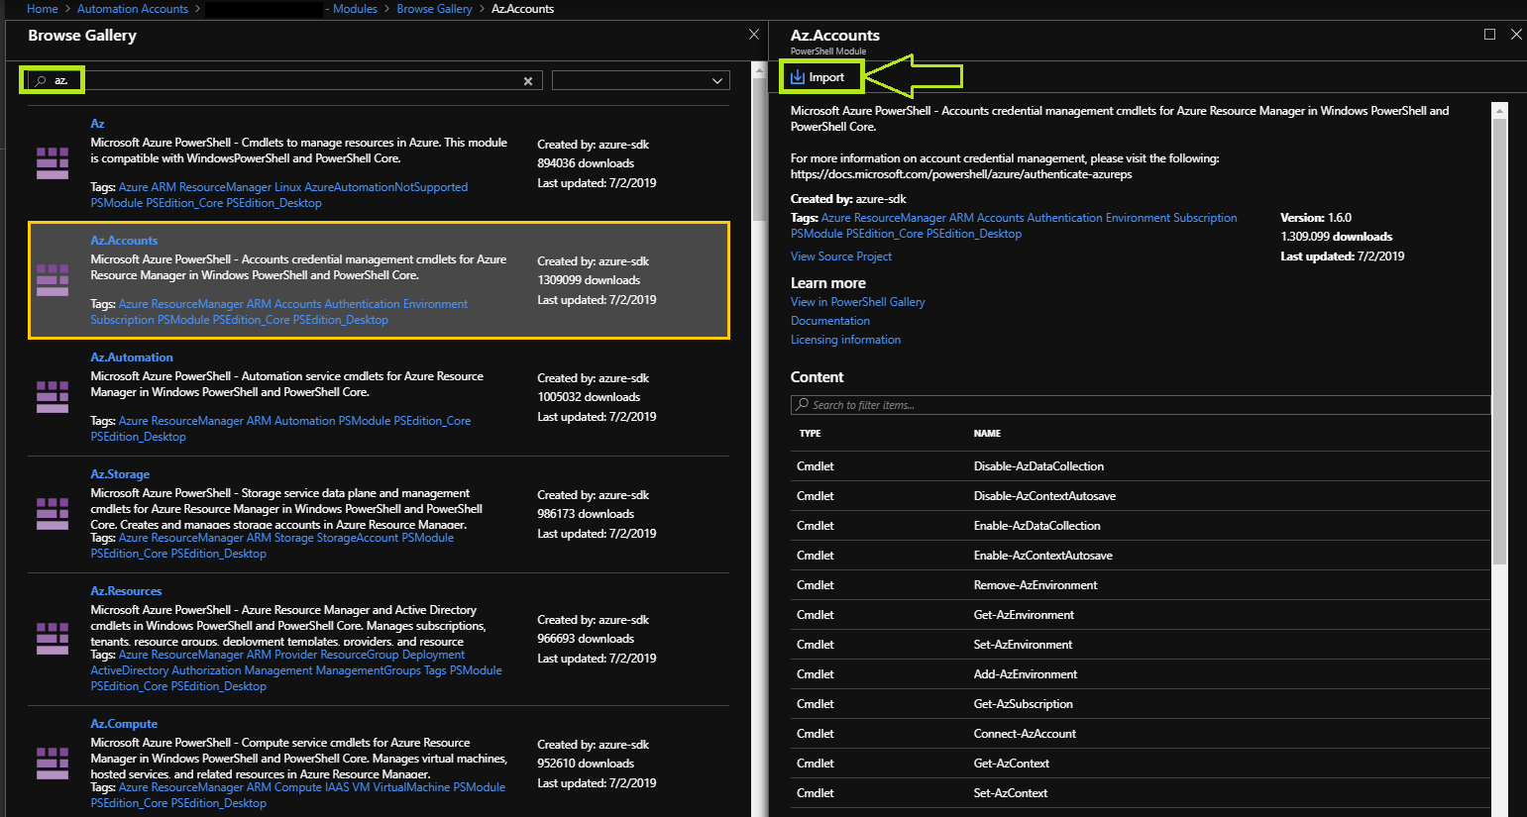This screenshot has height=817, width=1527.
Task: Click the AzureAutomationNotSupported tag on Az module
Action: tap(386, 187)
